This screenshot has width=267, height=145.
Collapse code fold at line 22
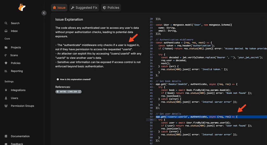click(x=154, y=25)
